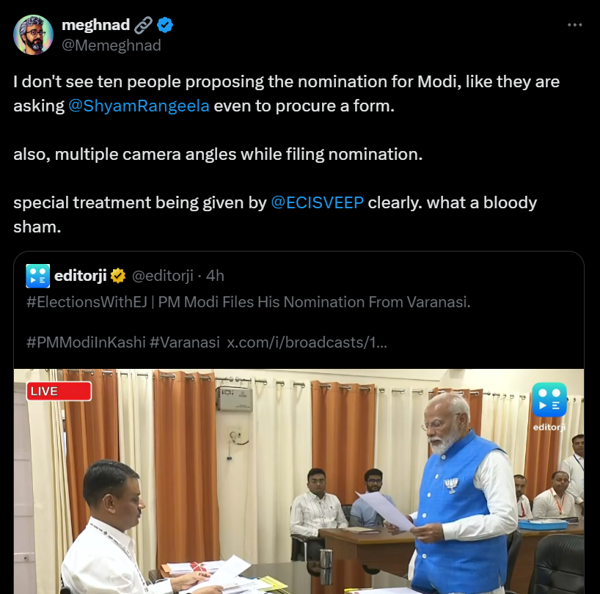
Task: Click the red LIVE badge on the video
Action: click(59, 392)
